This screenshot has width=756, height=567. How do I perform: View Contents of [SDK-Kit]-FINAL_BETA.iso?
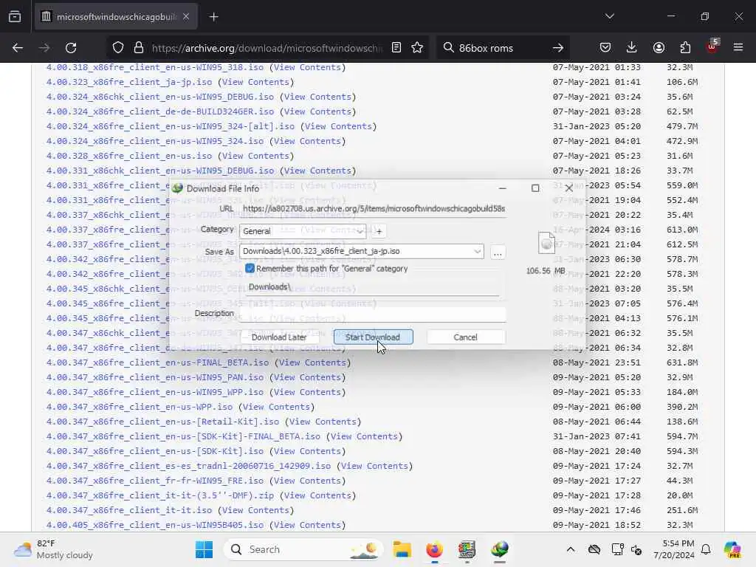[364, 436]
